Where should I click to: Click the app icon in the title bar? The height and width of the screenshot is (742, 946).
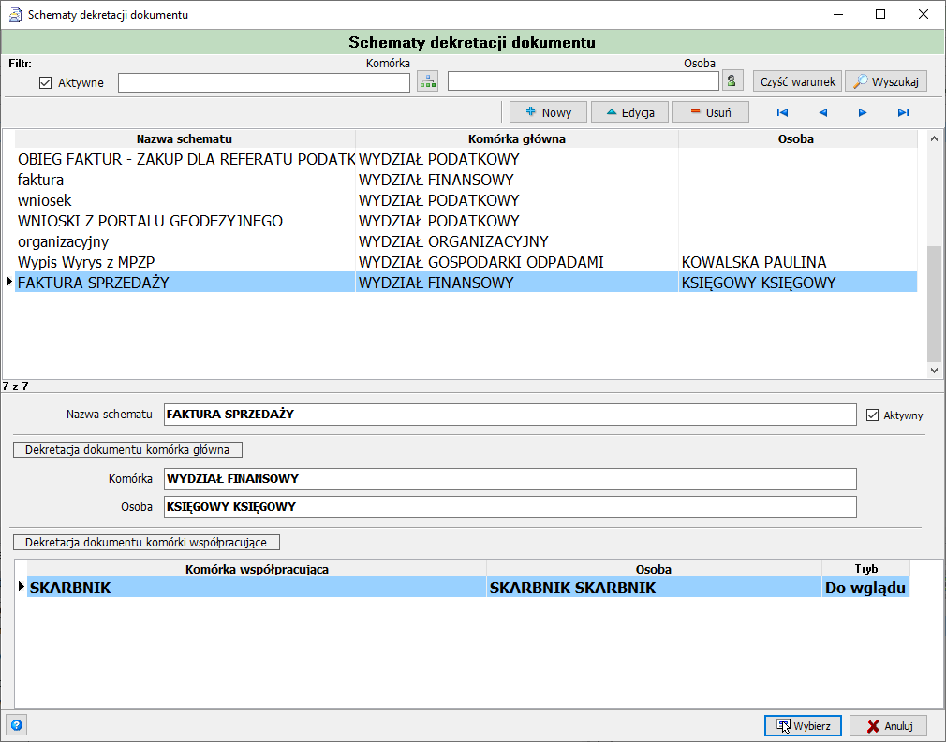(x=15, y=14)
